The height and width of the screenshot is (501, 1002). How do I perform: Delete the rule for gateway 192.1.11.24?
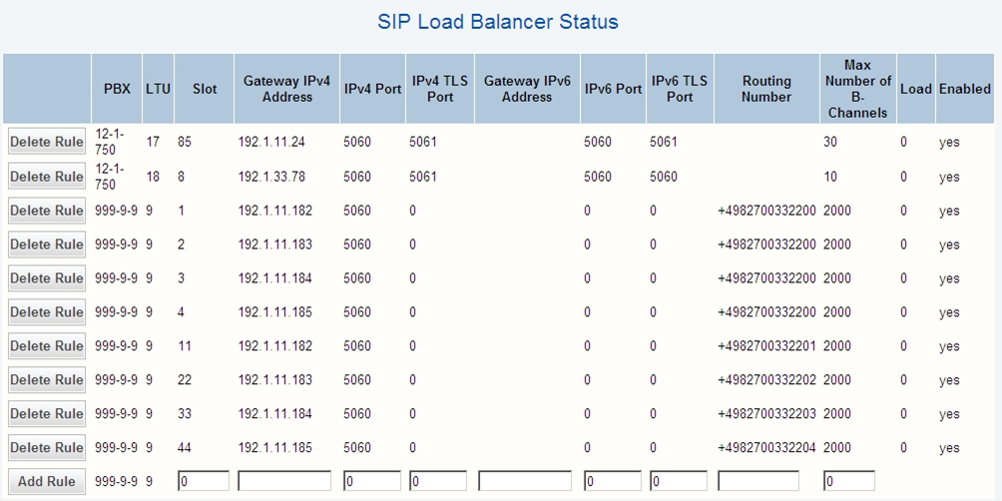click(47, 142)
